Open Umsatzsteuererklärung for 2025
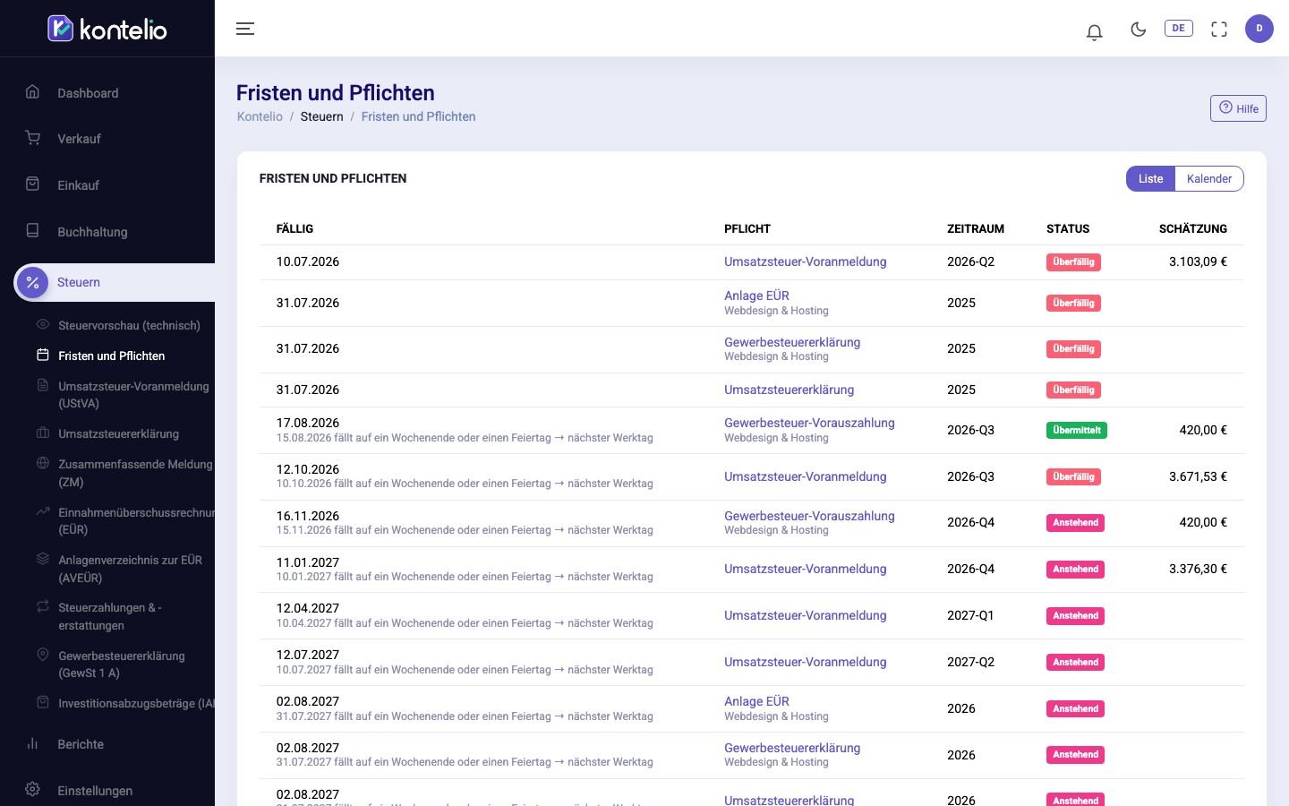The image size is (1289, 806). coord(789,390)
